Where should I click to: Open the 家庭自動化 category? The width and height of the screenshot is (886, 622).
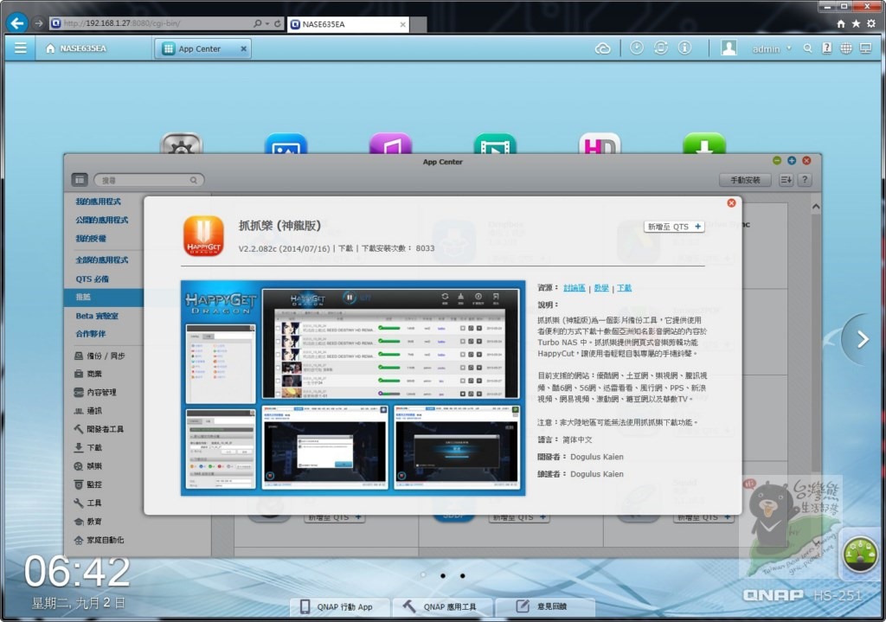tap(99, 540)
